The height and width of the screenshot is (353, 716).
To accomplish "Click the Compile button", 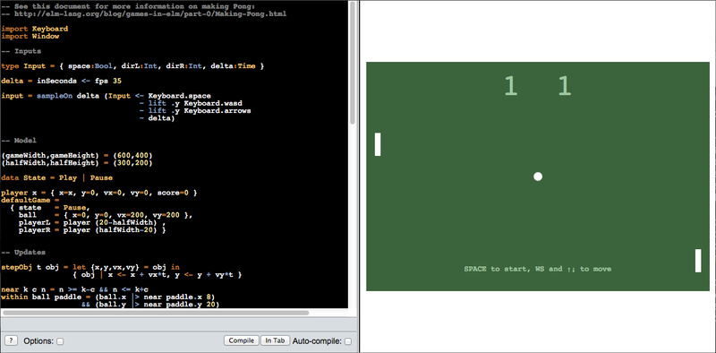I will coord(242,340).
